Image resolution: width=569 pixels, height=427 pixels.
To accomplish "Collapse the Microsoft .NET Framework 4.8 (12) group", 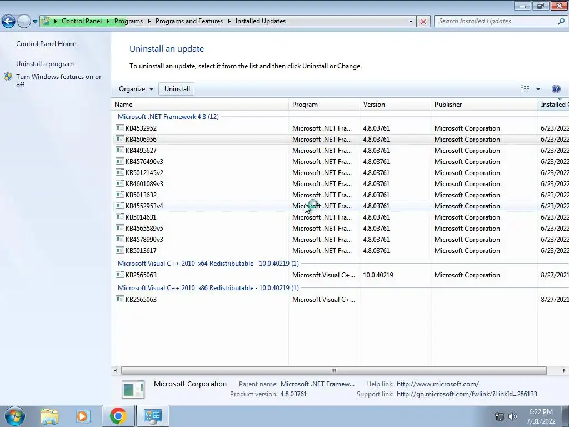I will click(x=168, y=117).
